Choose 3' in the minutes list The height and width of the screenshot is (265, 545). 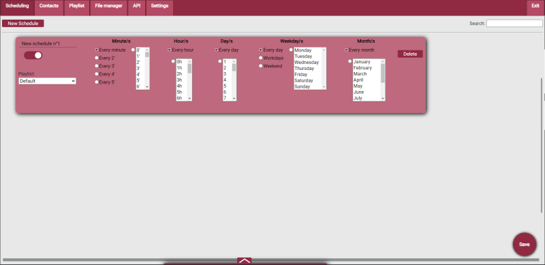pos(140,69)
